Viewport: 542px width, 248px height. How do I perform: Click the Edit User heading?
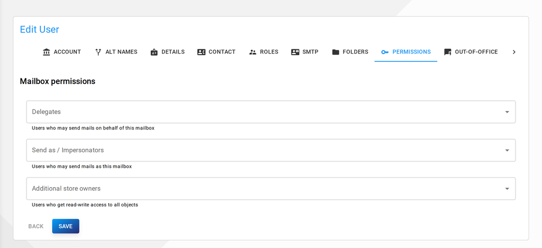[40, 29]
